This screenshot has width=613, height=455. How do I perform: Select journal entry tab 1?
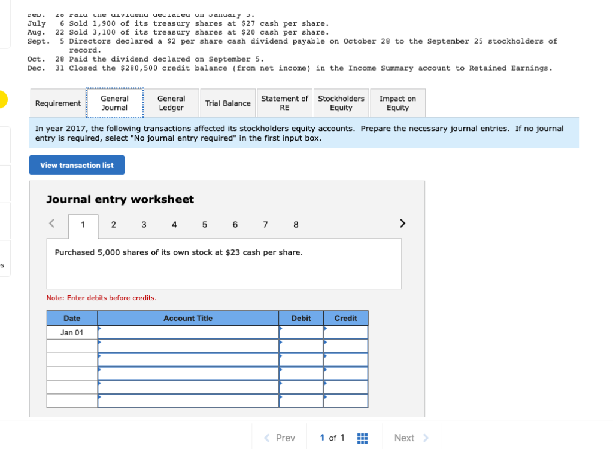point(83,225)
